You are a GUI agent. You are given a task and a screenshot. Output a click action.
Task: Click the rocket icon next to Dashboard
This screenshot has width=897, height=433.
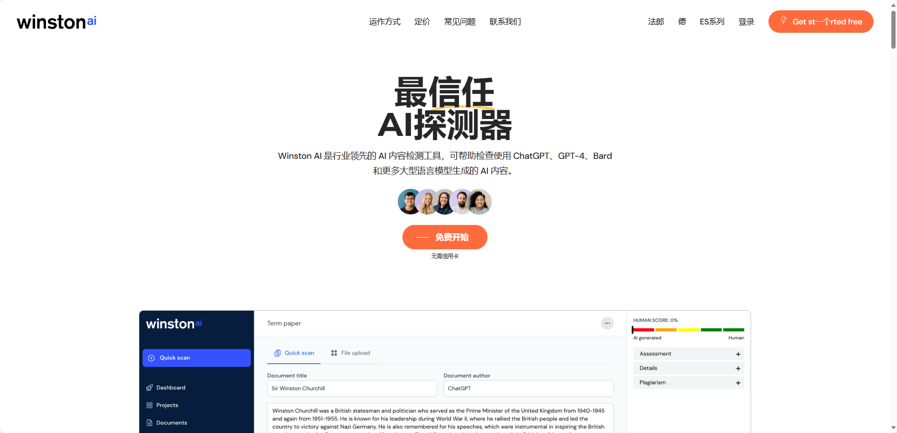(x=150, y=388)
